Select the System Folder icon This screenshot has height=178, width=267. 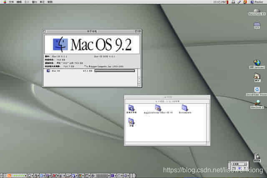click(131, 109)
